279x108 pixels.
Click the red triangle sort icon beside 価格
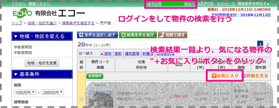[102, 54]
